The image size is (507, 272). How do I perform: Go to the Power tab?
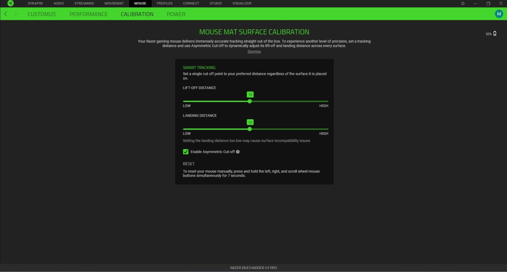click(x=176, y=14)
